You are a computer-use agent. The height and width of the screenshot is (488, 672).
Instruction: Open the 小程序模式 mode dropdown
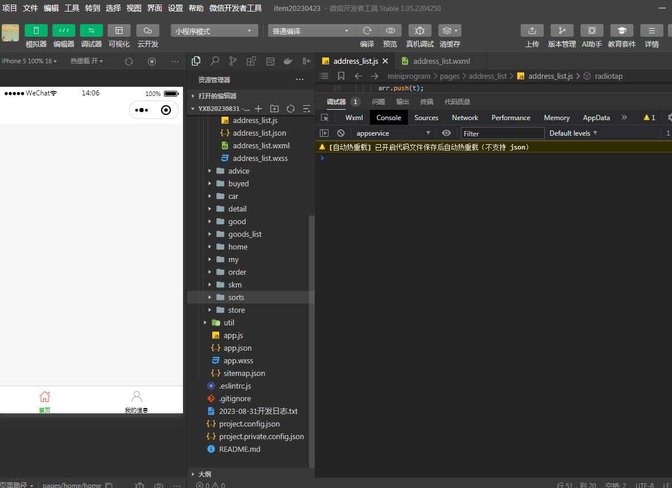[x=214, y=31]
